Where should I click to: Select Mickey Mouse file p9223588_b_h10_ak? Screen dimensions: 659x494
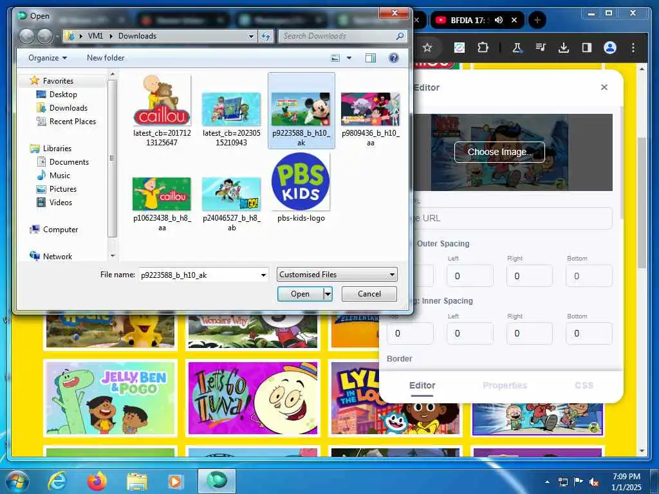(301, 111)
